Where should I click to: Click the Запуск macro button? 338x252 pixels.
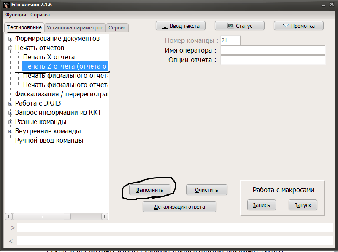click(x=303, y=205)
